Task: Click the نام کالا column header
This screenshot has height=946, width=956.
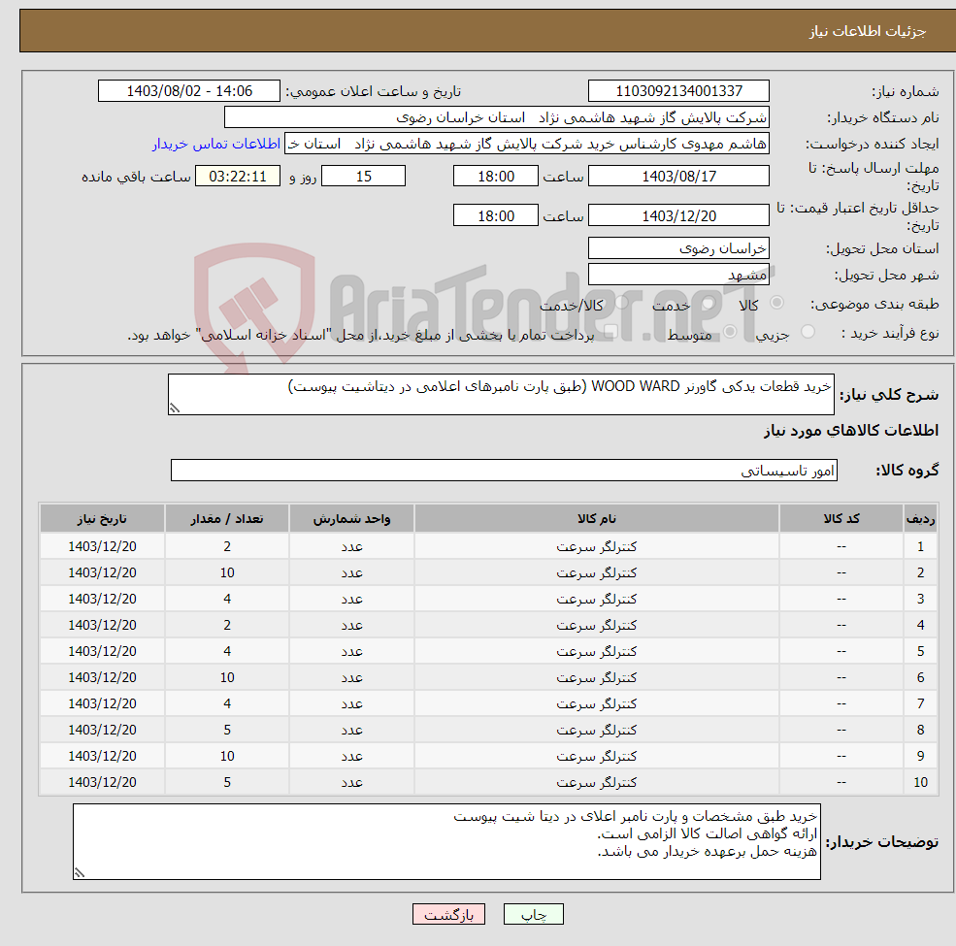Action: point(597,518)
